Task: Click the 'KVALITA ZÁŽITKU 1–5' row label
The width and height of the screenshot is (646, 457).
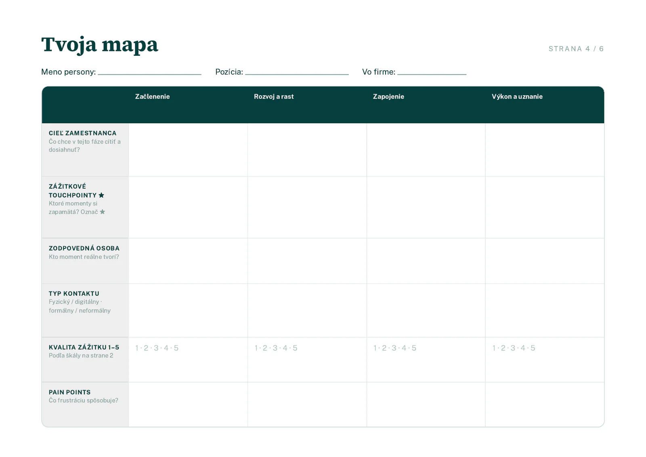Action: 84,347
